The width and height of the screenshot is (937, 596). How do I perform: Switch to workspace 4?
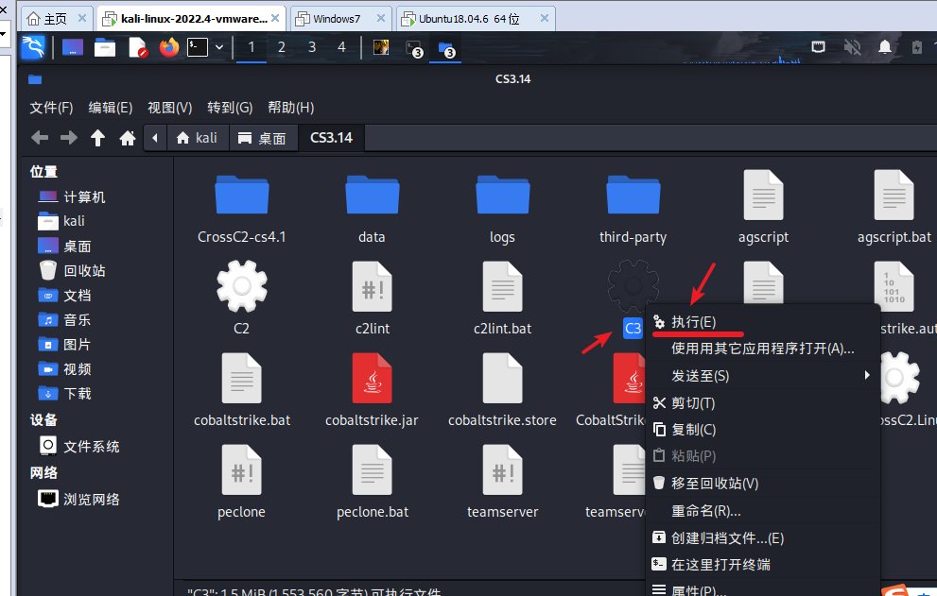click(x=342, y=47)
